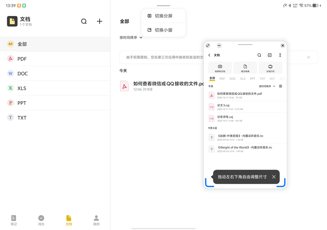Open 格式转换 format conversion tool

coord(245,68)
